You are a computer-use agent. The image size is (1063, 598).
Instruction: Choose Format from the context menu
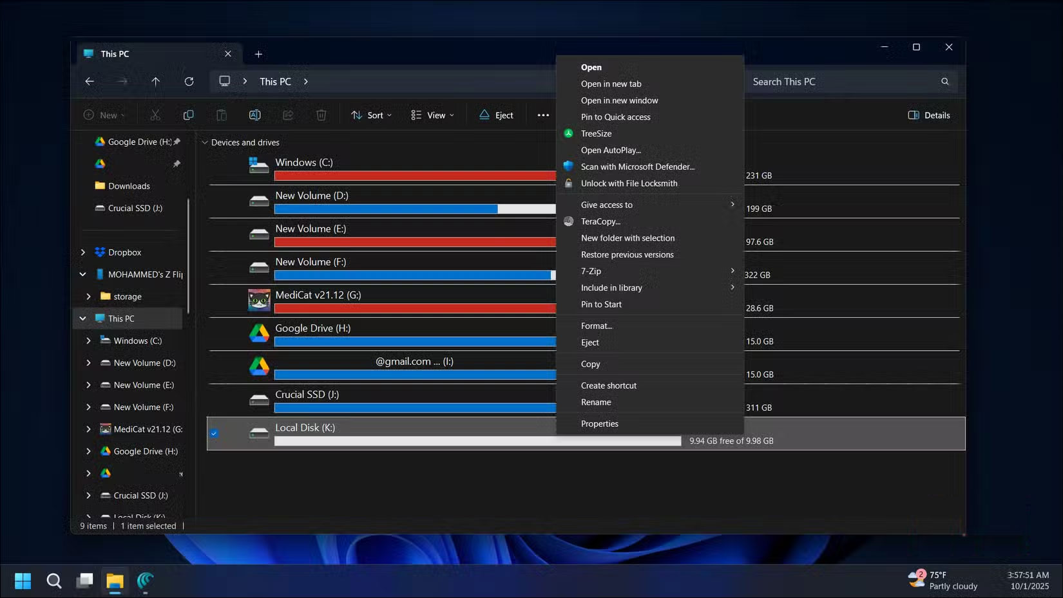596,326
